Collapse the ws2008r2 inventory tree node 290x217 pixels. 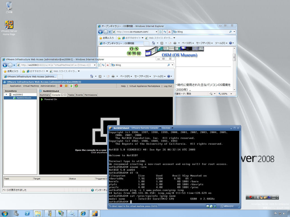[6, 94]
